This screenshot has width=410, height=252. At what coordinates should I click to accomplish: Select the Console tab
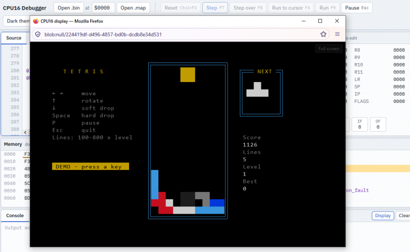(x=15, y=216)
